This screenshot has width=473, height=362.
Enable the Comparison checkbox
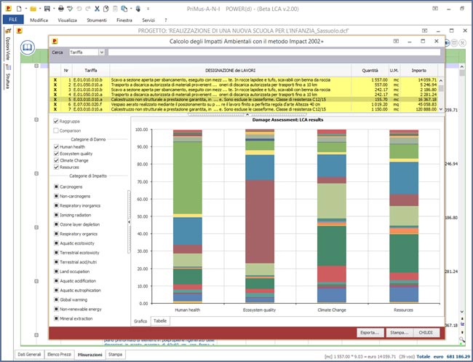(56, 130)
